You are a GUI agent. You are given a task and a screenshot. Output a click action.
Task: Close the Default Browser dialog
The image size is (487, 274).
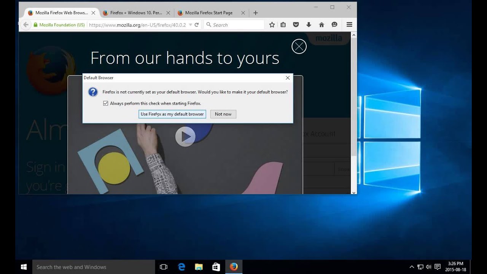point(288,78)
